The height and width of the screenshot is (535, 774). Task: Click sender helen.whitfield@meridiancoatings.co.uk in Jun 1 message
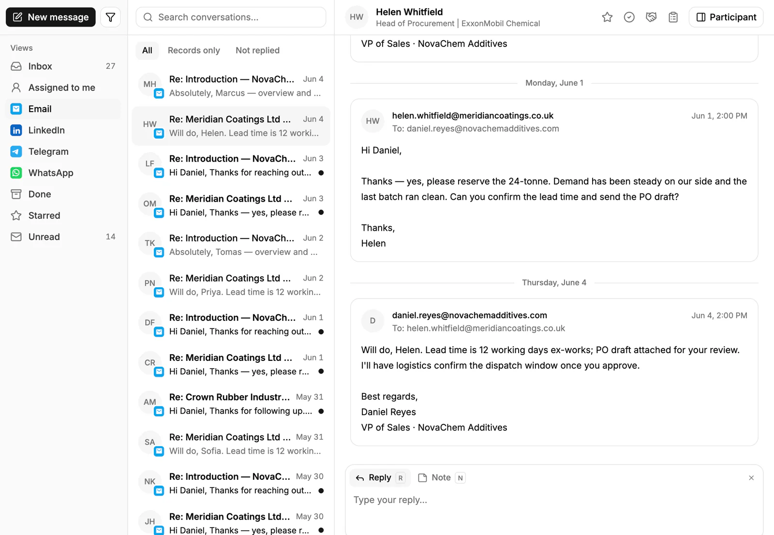[473, 116]
